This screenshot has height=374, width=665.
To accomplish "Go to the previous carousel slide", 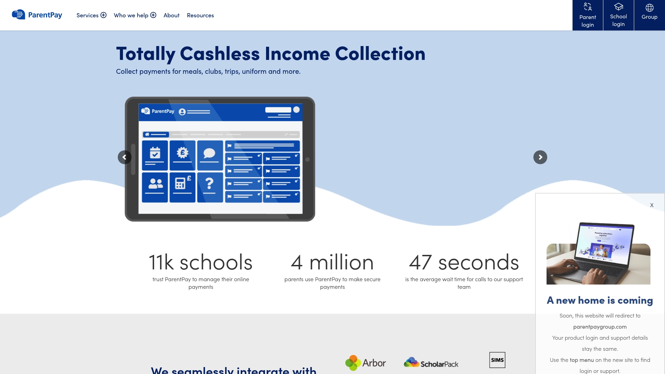I will point(125,157).
